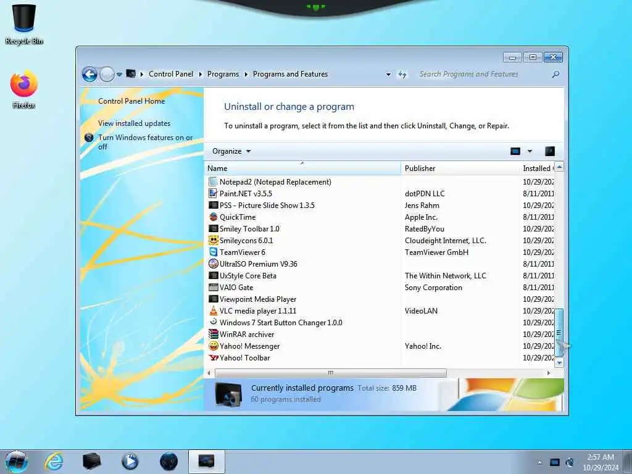632x474 pixels.
Task: Click the Viewpoint Media Player icon
Action: pos(213,299)
